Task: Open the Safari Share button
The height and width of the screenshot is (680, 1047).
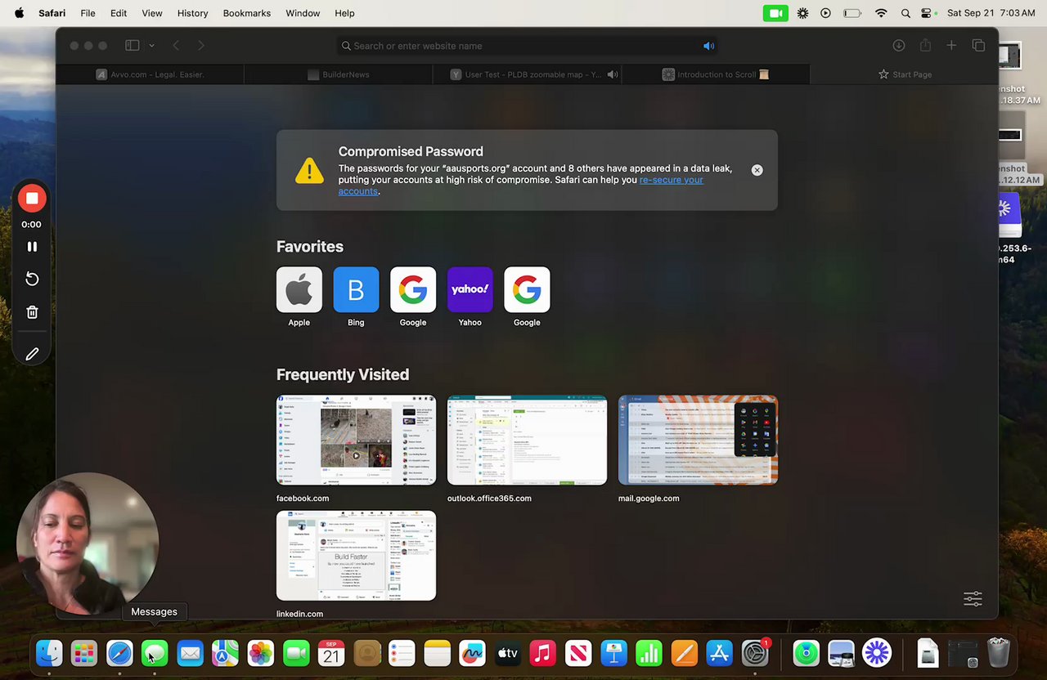Action: [x=925, y=46]
